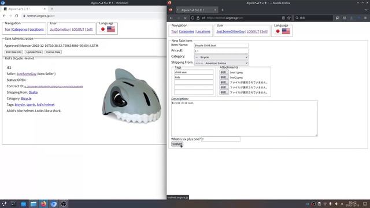Image resolution: width=370 pixels, height=208 pixels.
Task: Open the Top link in Chromium navigation
Action: 8,29
